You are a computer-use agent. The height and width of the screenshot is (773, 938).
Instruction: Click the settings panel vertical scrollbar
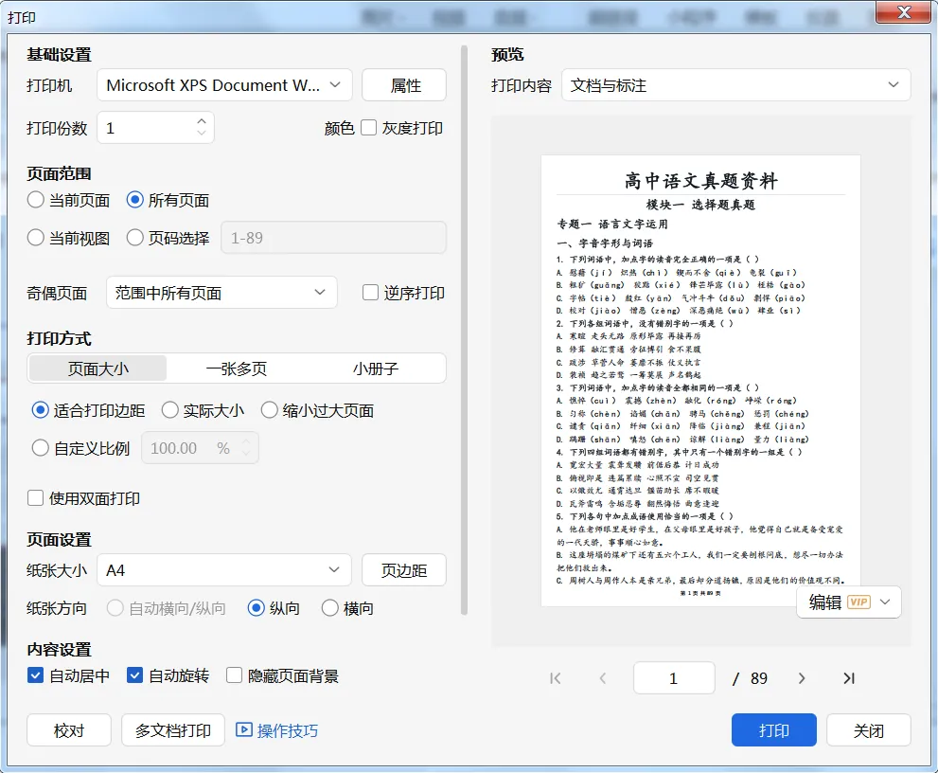tap(464, 330)
